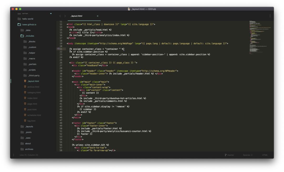Switch to the _layout.html editor tab

(84, 16)
